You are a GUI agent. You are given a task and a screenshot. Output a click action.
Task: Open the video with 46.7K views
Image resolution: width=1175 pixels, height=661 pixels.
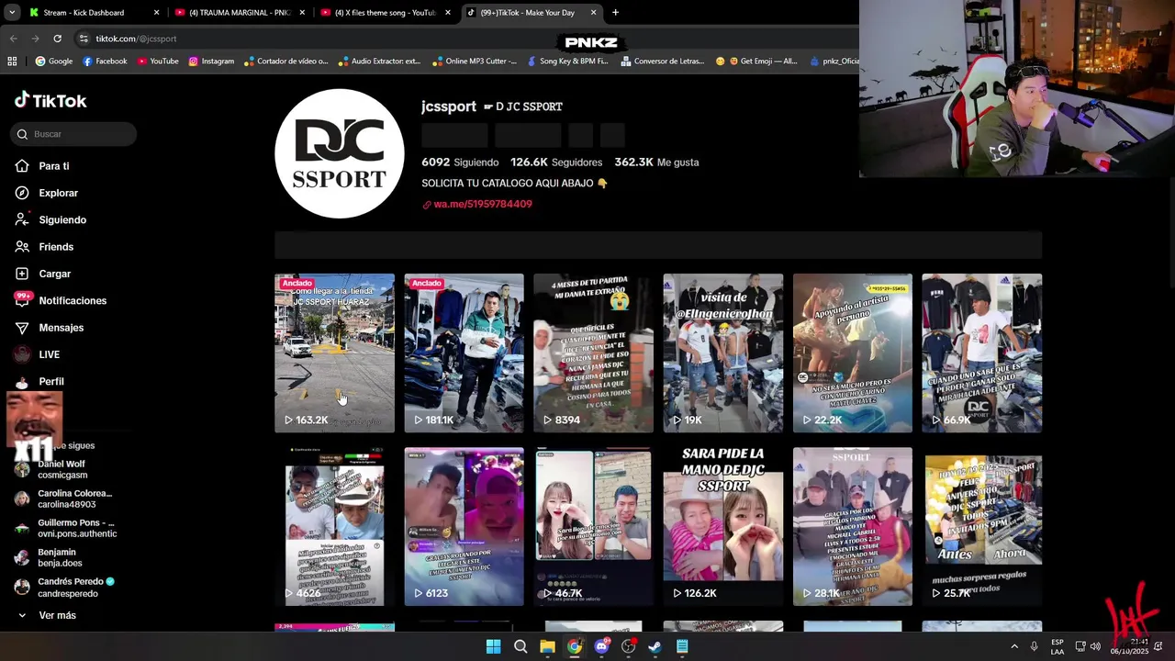[593, 526]
